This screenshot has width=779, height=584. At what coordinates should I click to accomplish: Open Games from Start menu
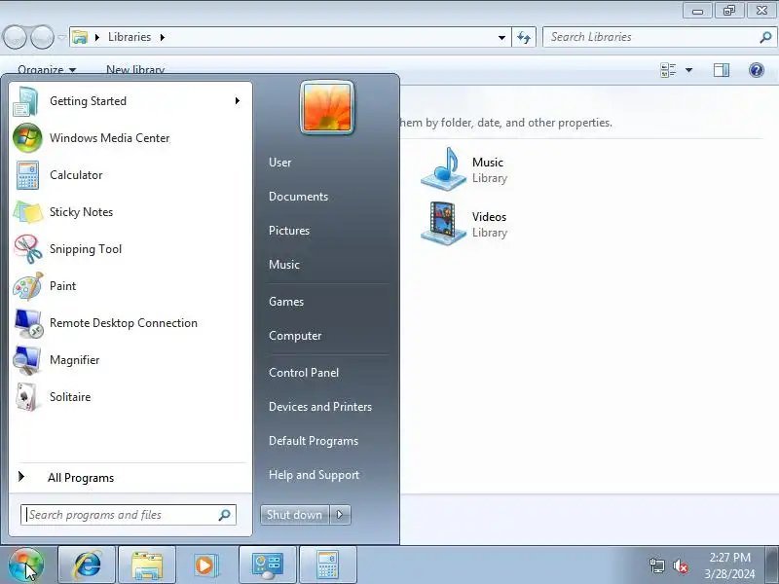[286, 302]
